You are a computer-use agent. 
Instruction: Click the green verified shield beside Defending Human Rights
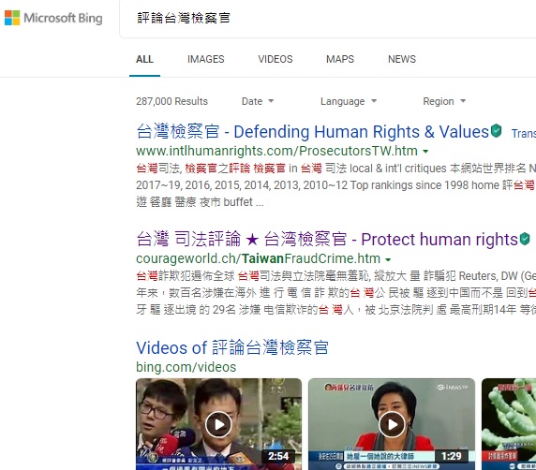496,131
